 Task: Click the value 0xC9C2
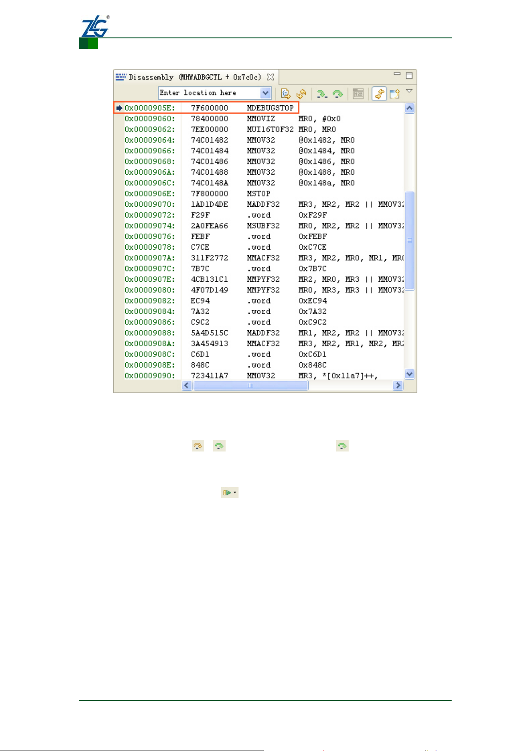point(313,322)
